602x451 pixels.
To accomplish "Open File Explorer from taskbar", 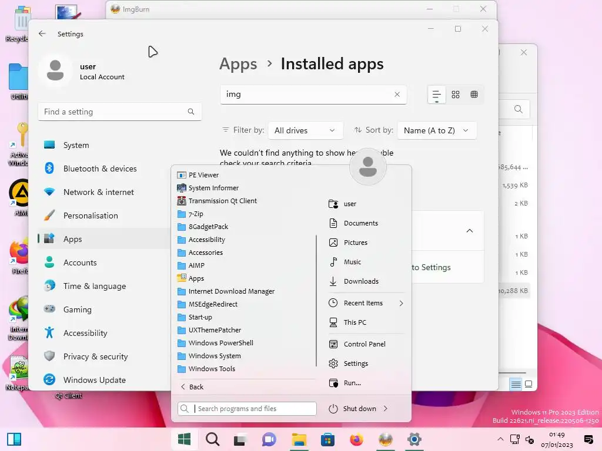I will (299, 439).
